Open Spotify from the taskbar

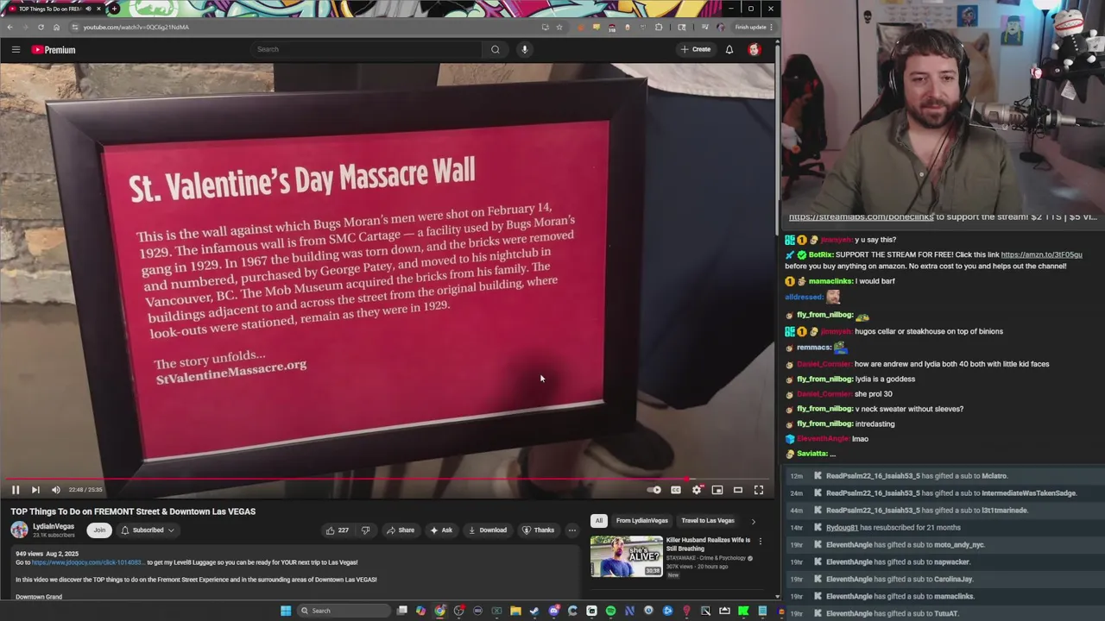click(610, 611)
